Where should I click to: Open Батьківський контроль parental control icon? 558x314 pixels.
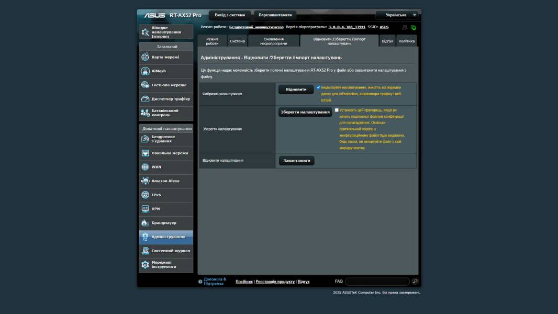(145, 113)
